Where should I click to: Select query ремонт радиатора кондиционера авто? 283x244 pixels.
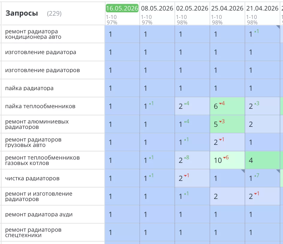click(33, 34)
